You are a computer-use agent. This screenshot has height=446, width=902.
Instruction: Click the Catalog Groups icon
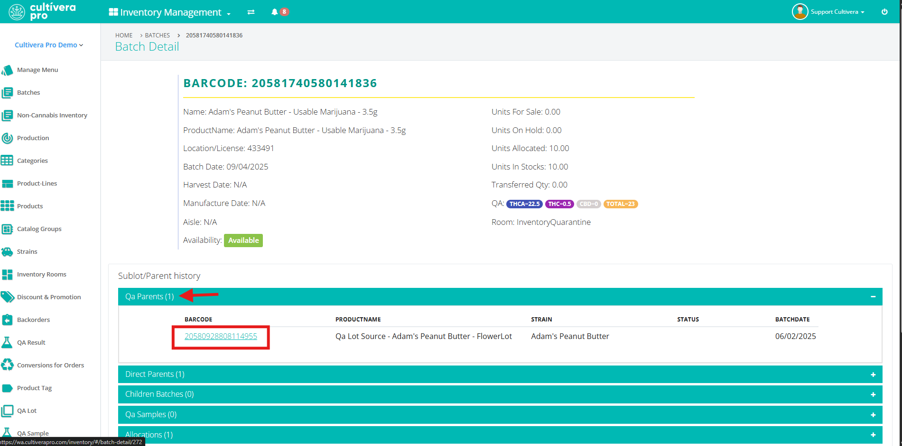7,229
